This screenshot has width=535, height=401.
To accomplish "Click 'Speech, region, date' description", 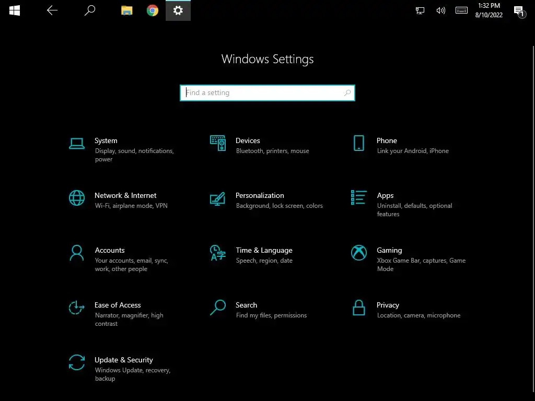I will coord(264,261).
